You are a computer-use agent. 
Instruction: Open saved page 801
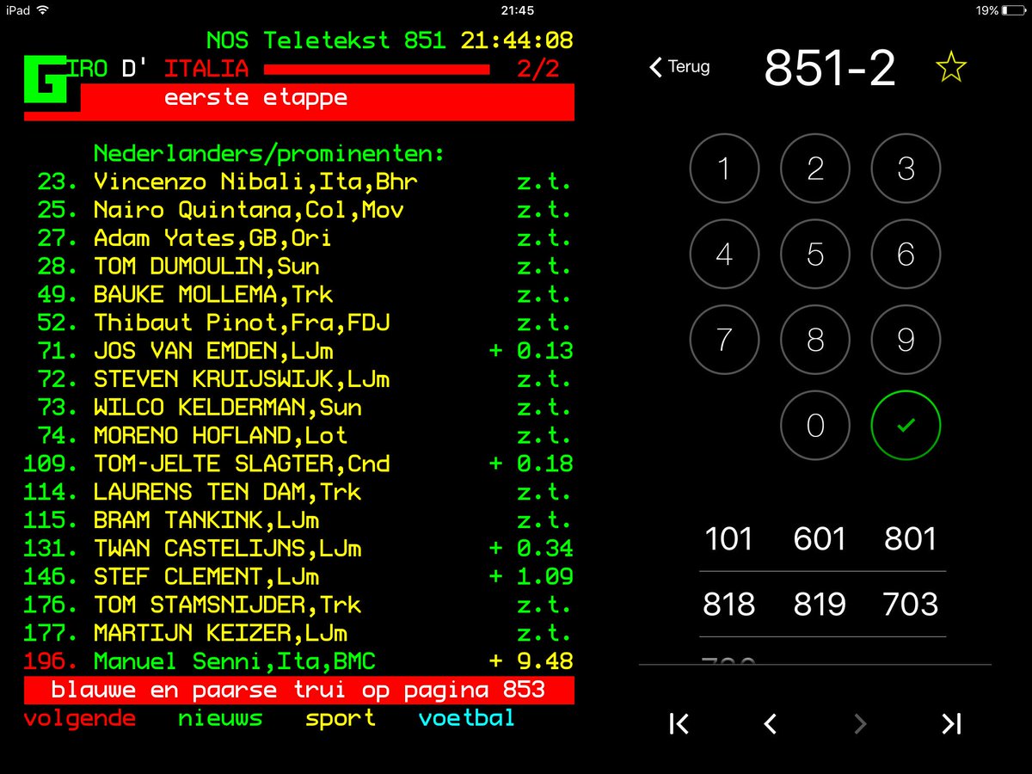click(910, 539)
